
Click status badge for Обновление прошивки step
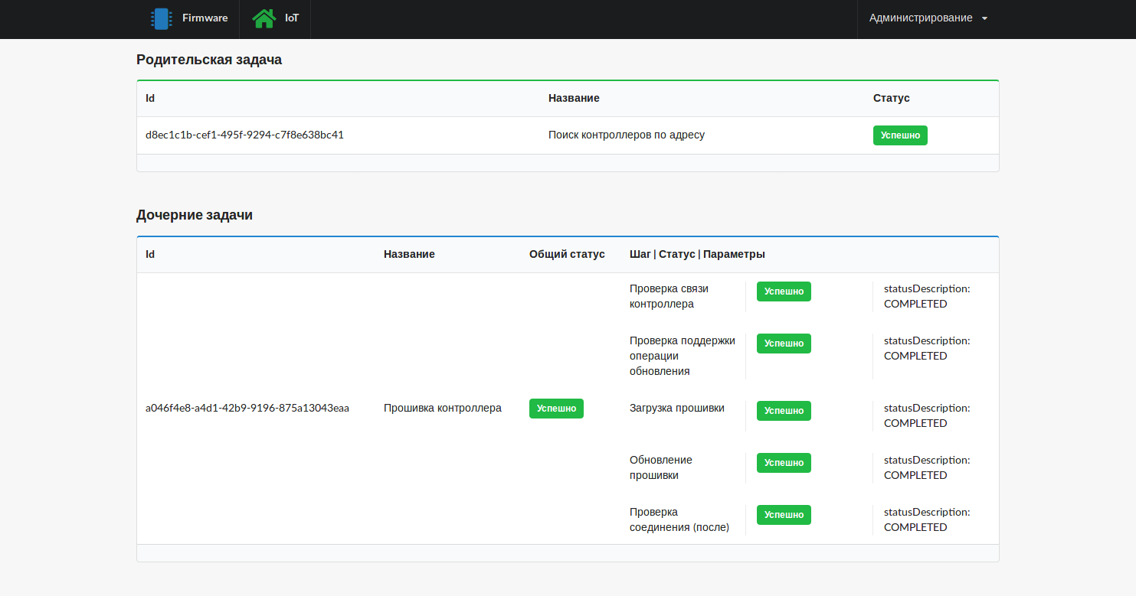point(784,463)
